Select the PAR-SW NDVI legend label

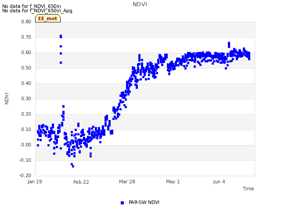click(x=144, y=202)
